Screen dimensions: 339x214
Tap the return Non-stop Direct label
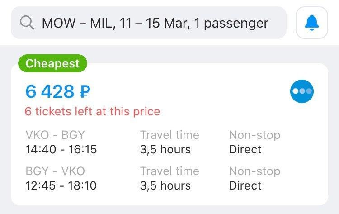coord(254,178)
